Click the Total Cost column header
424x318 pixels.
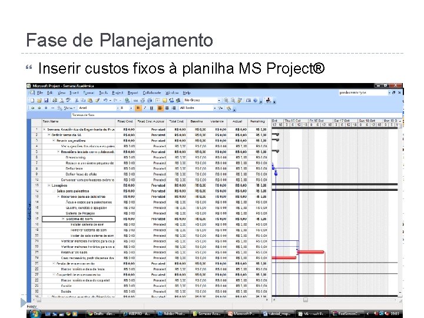click(x=176, y=122)
